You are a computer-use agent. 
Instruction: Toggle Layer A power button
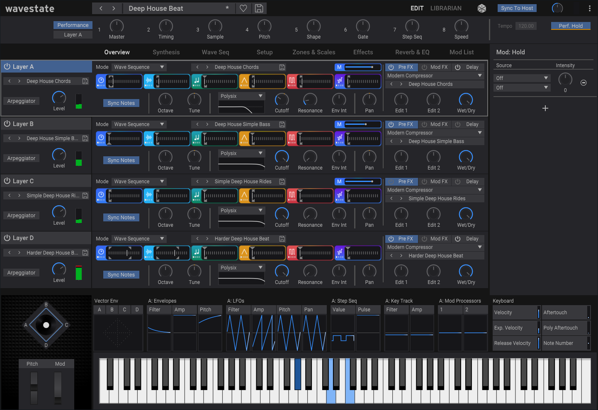(x=7, y=67)
